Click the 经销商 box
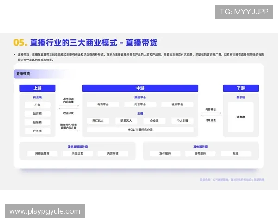 [38, 122]
